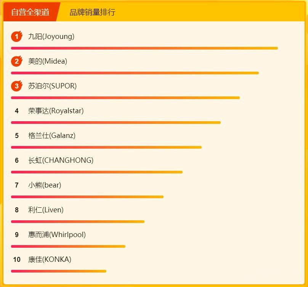The image size is (308, 287).
Task: Click the sales bar under 康佳(KONKA)
Action: pyautogui.click(x=58, y=271)
